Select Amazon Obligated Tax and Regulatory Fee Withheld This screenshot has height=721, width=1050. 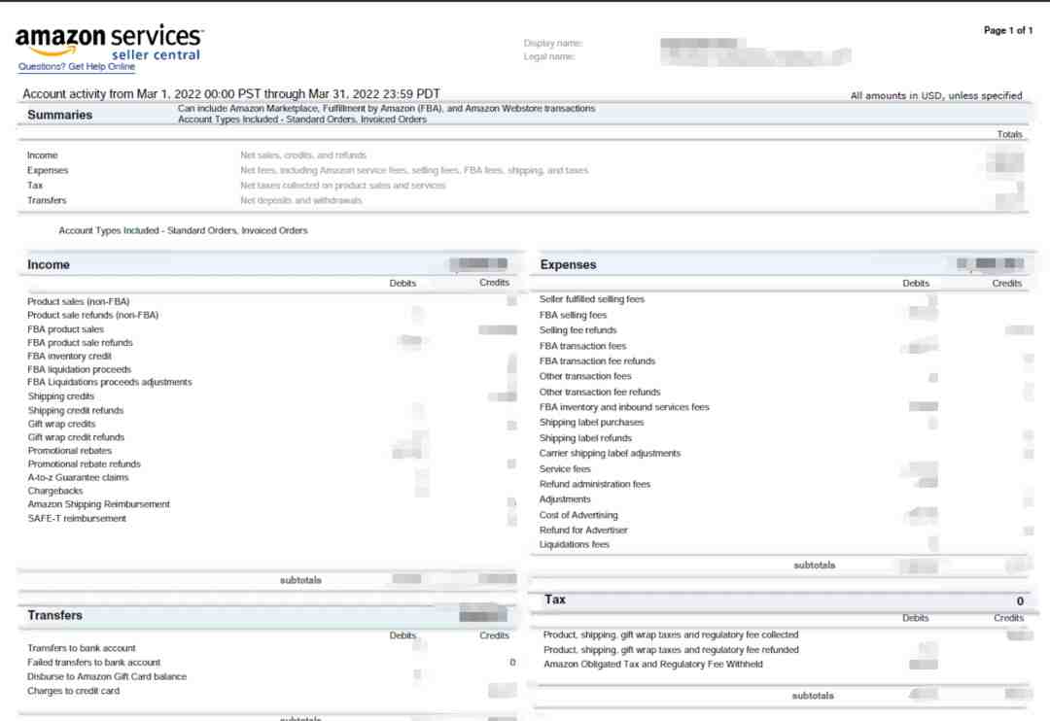[x=652, y=665]
